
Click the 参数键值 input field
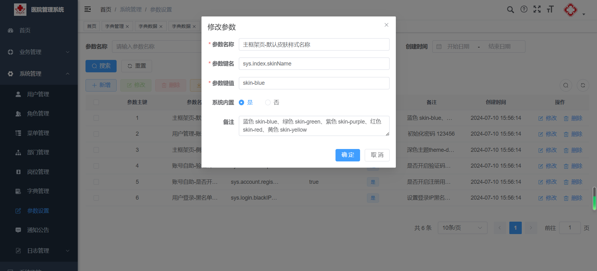pos(314,83)
